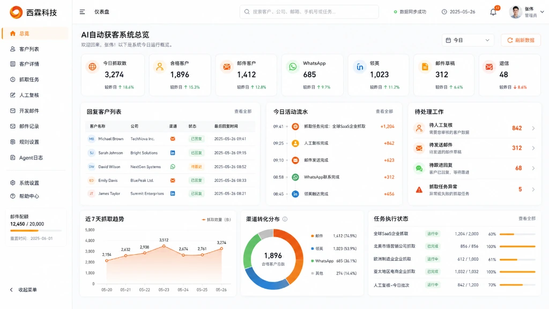Viewport: 549px width, 309px height.
Task: Expand the 抓取任务异常 row chevron
Action: [533, 189]
